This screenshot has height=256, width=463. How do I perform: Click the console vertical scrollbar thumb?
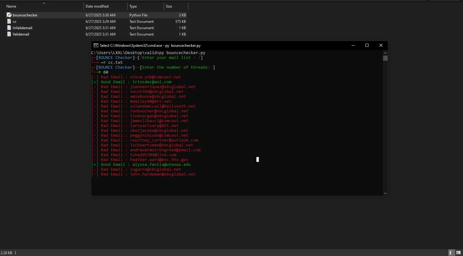(x=385, y=58)
